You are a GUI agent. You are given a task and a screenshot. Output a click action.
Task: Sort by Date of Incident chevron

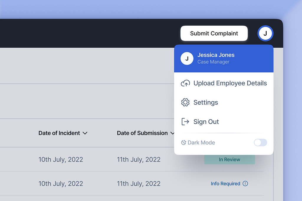pos(85,133)
